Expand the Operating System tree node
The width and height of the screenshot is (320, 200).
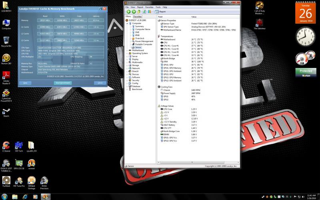pyautogui.click(x=127, y=53)
